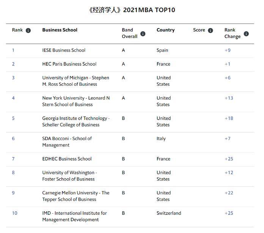264x233 pixels.
Task: Click +25 in the IMD row
Action: [229, 213]
